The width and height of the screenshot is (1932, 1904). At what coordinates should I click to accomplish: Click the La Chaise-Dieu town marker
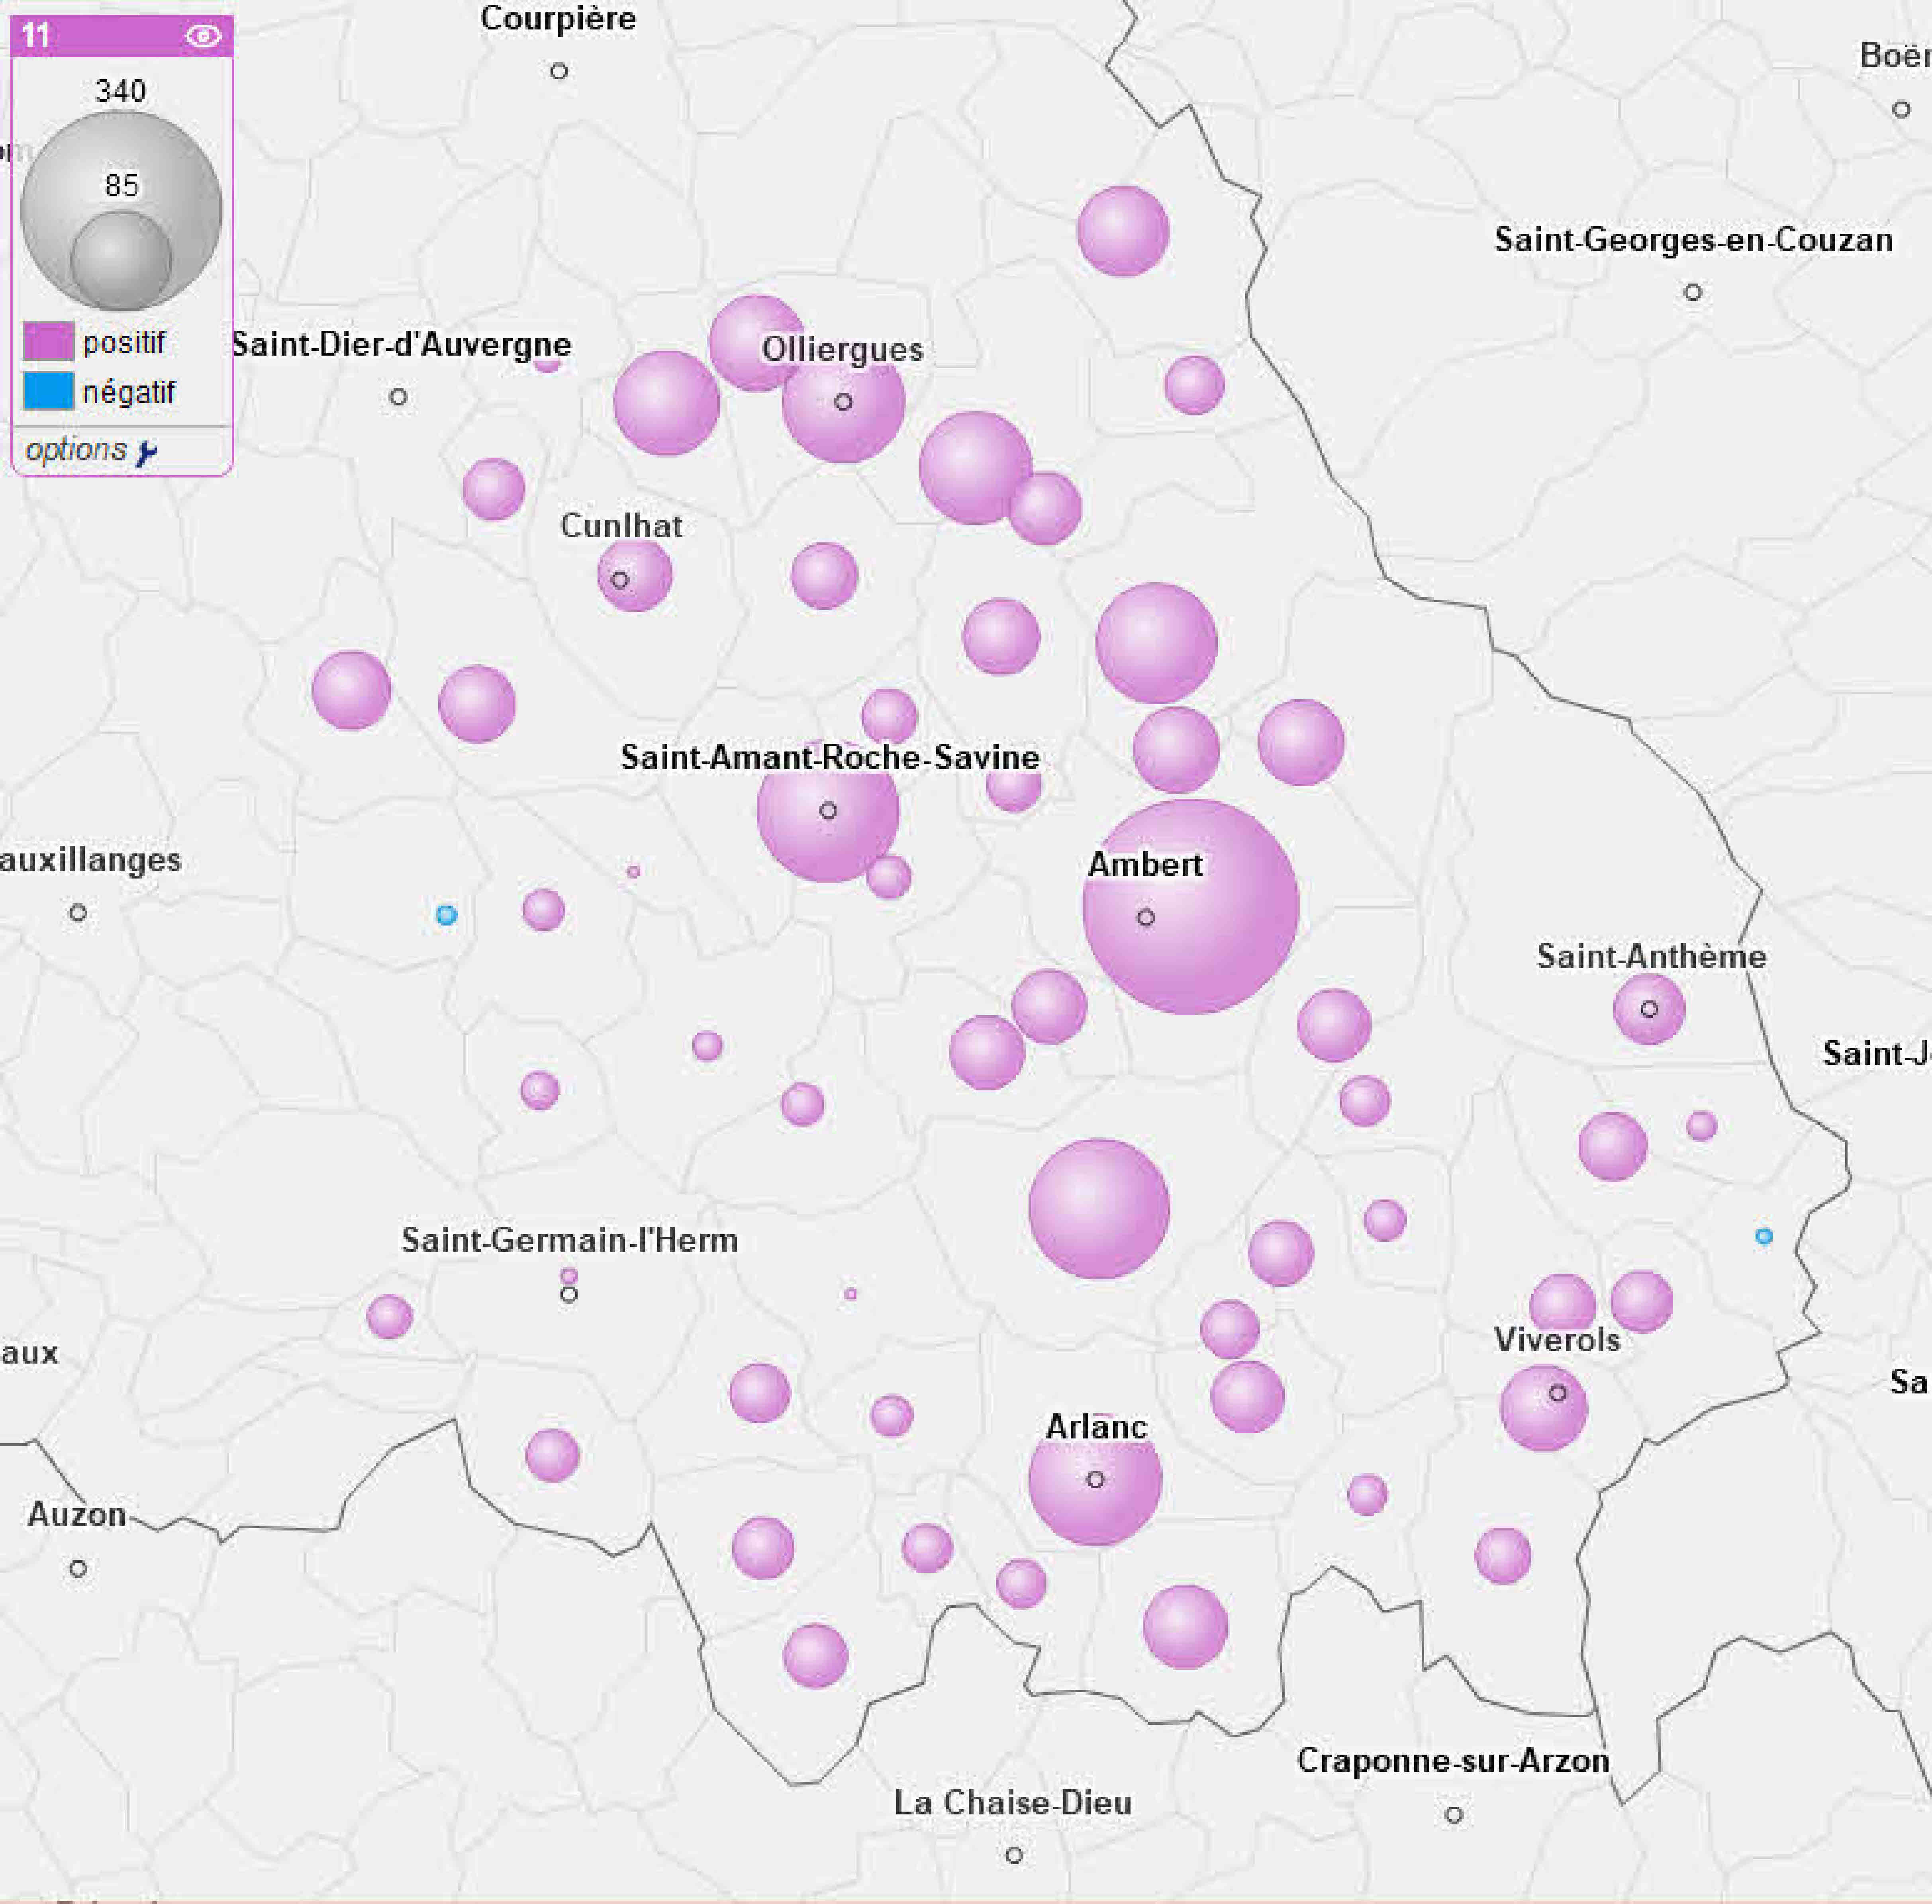(x=1013, y=1855)
